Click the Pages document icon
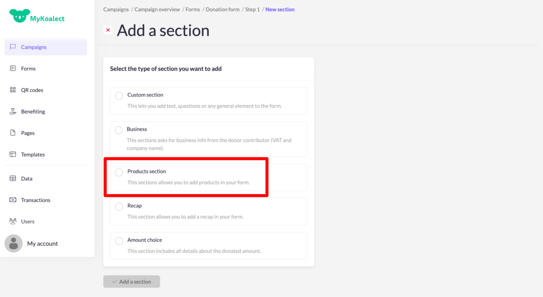The width and height of the screenshot is (543, 297). pyautogui.click(x=13, y=133)
